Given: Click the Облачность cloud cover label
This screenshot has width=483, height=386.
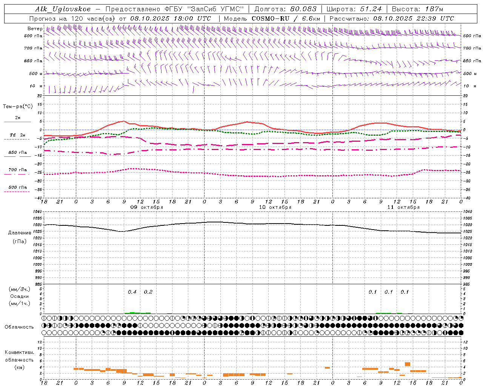Looking at the screenshot, I should (19, 327).
